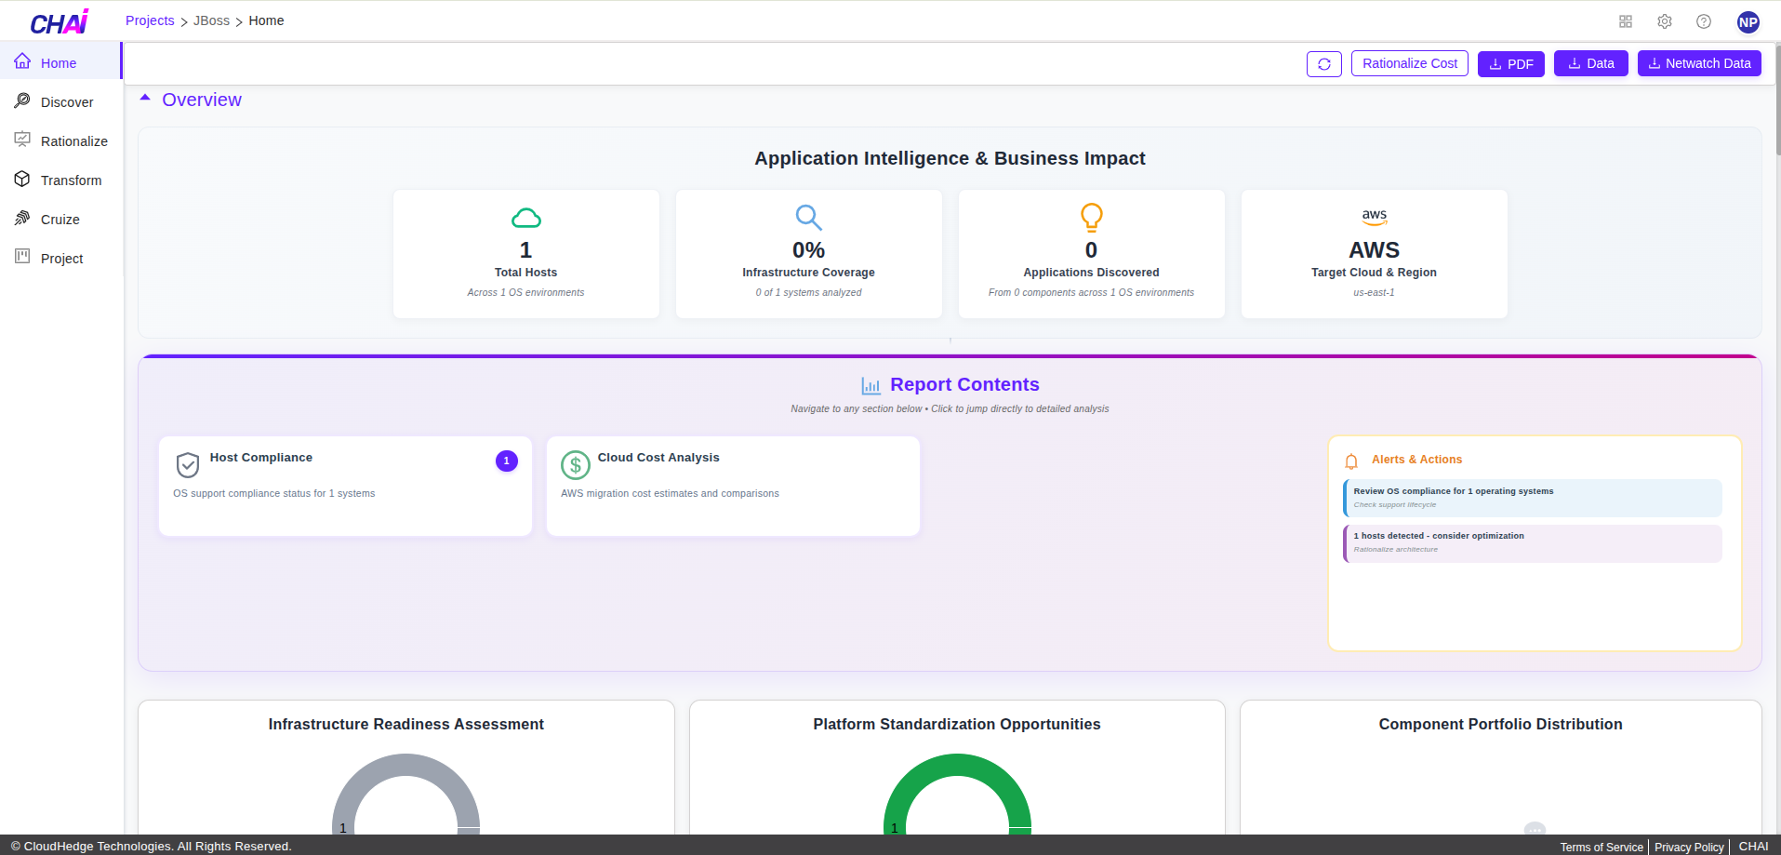Select Transform in the sidebar
This screenshot has height=855, width=1781.
coord(71,180)
